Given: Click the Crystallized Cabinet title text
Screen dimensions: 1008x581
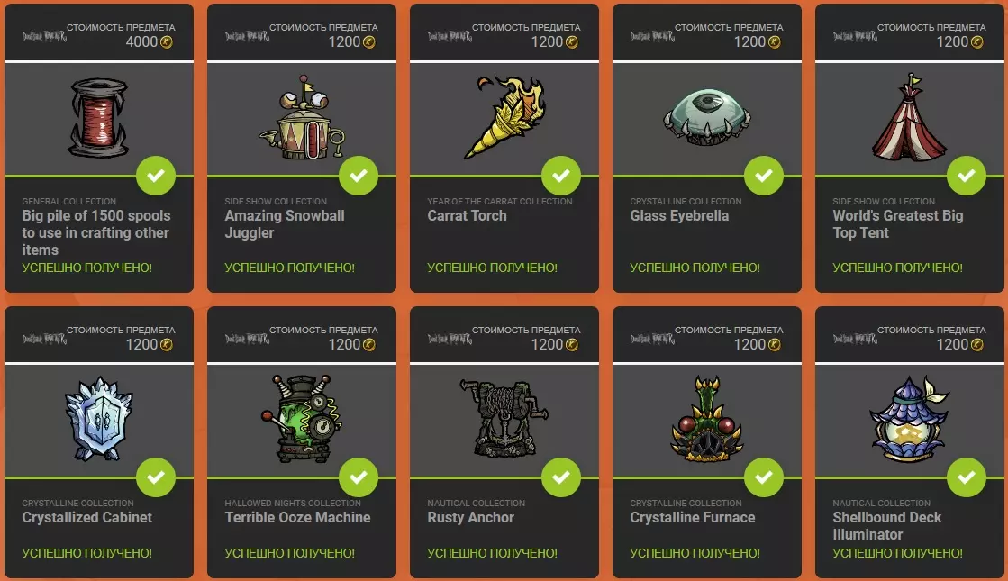Looking at the screenshot, I should [86, 517].
